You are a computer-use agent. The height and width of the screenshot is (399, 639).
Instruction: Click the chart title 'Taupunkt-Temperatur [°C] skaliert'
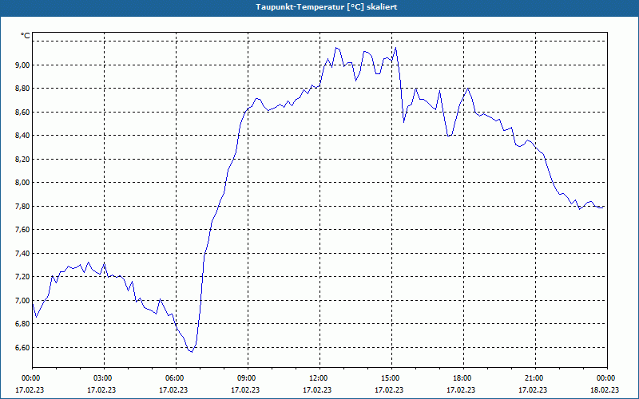click(x=327, y=7)
